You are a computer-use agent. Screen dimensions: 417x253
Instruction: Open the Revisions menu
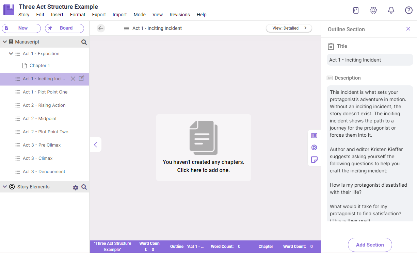(180, 15)
